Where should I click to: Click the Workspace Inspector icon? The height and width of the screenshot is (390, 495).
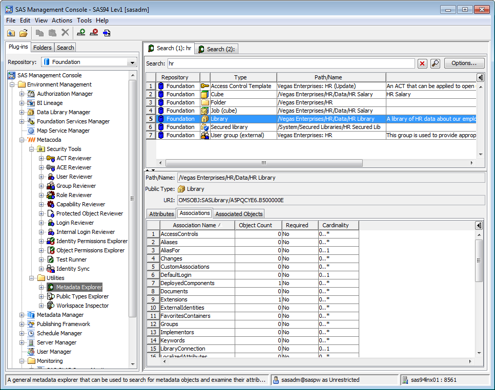coord(51,306)
